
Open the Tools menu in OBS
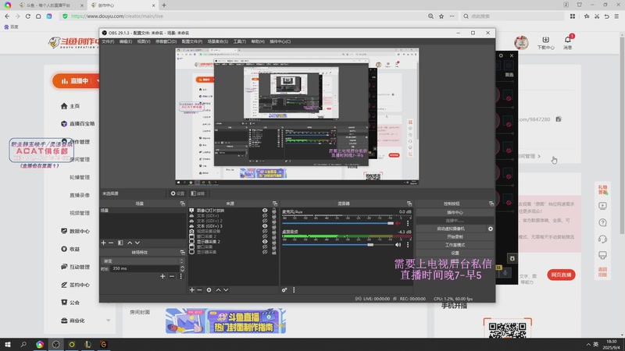pos(240,41)
